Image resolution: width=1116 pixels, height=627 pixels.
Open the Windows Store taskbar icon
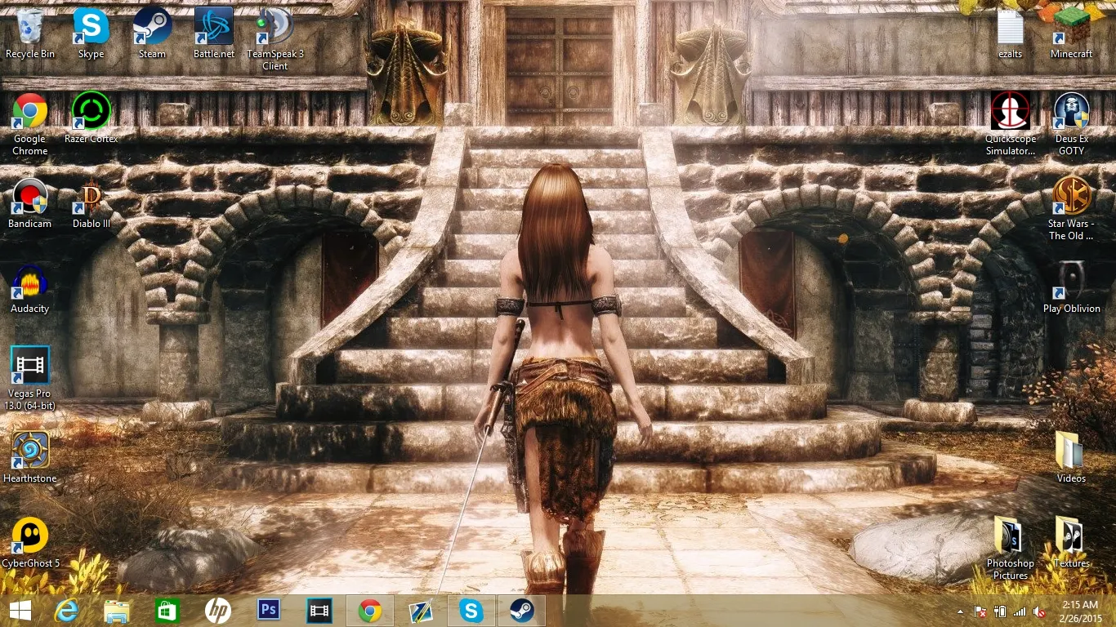[167, 611]
